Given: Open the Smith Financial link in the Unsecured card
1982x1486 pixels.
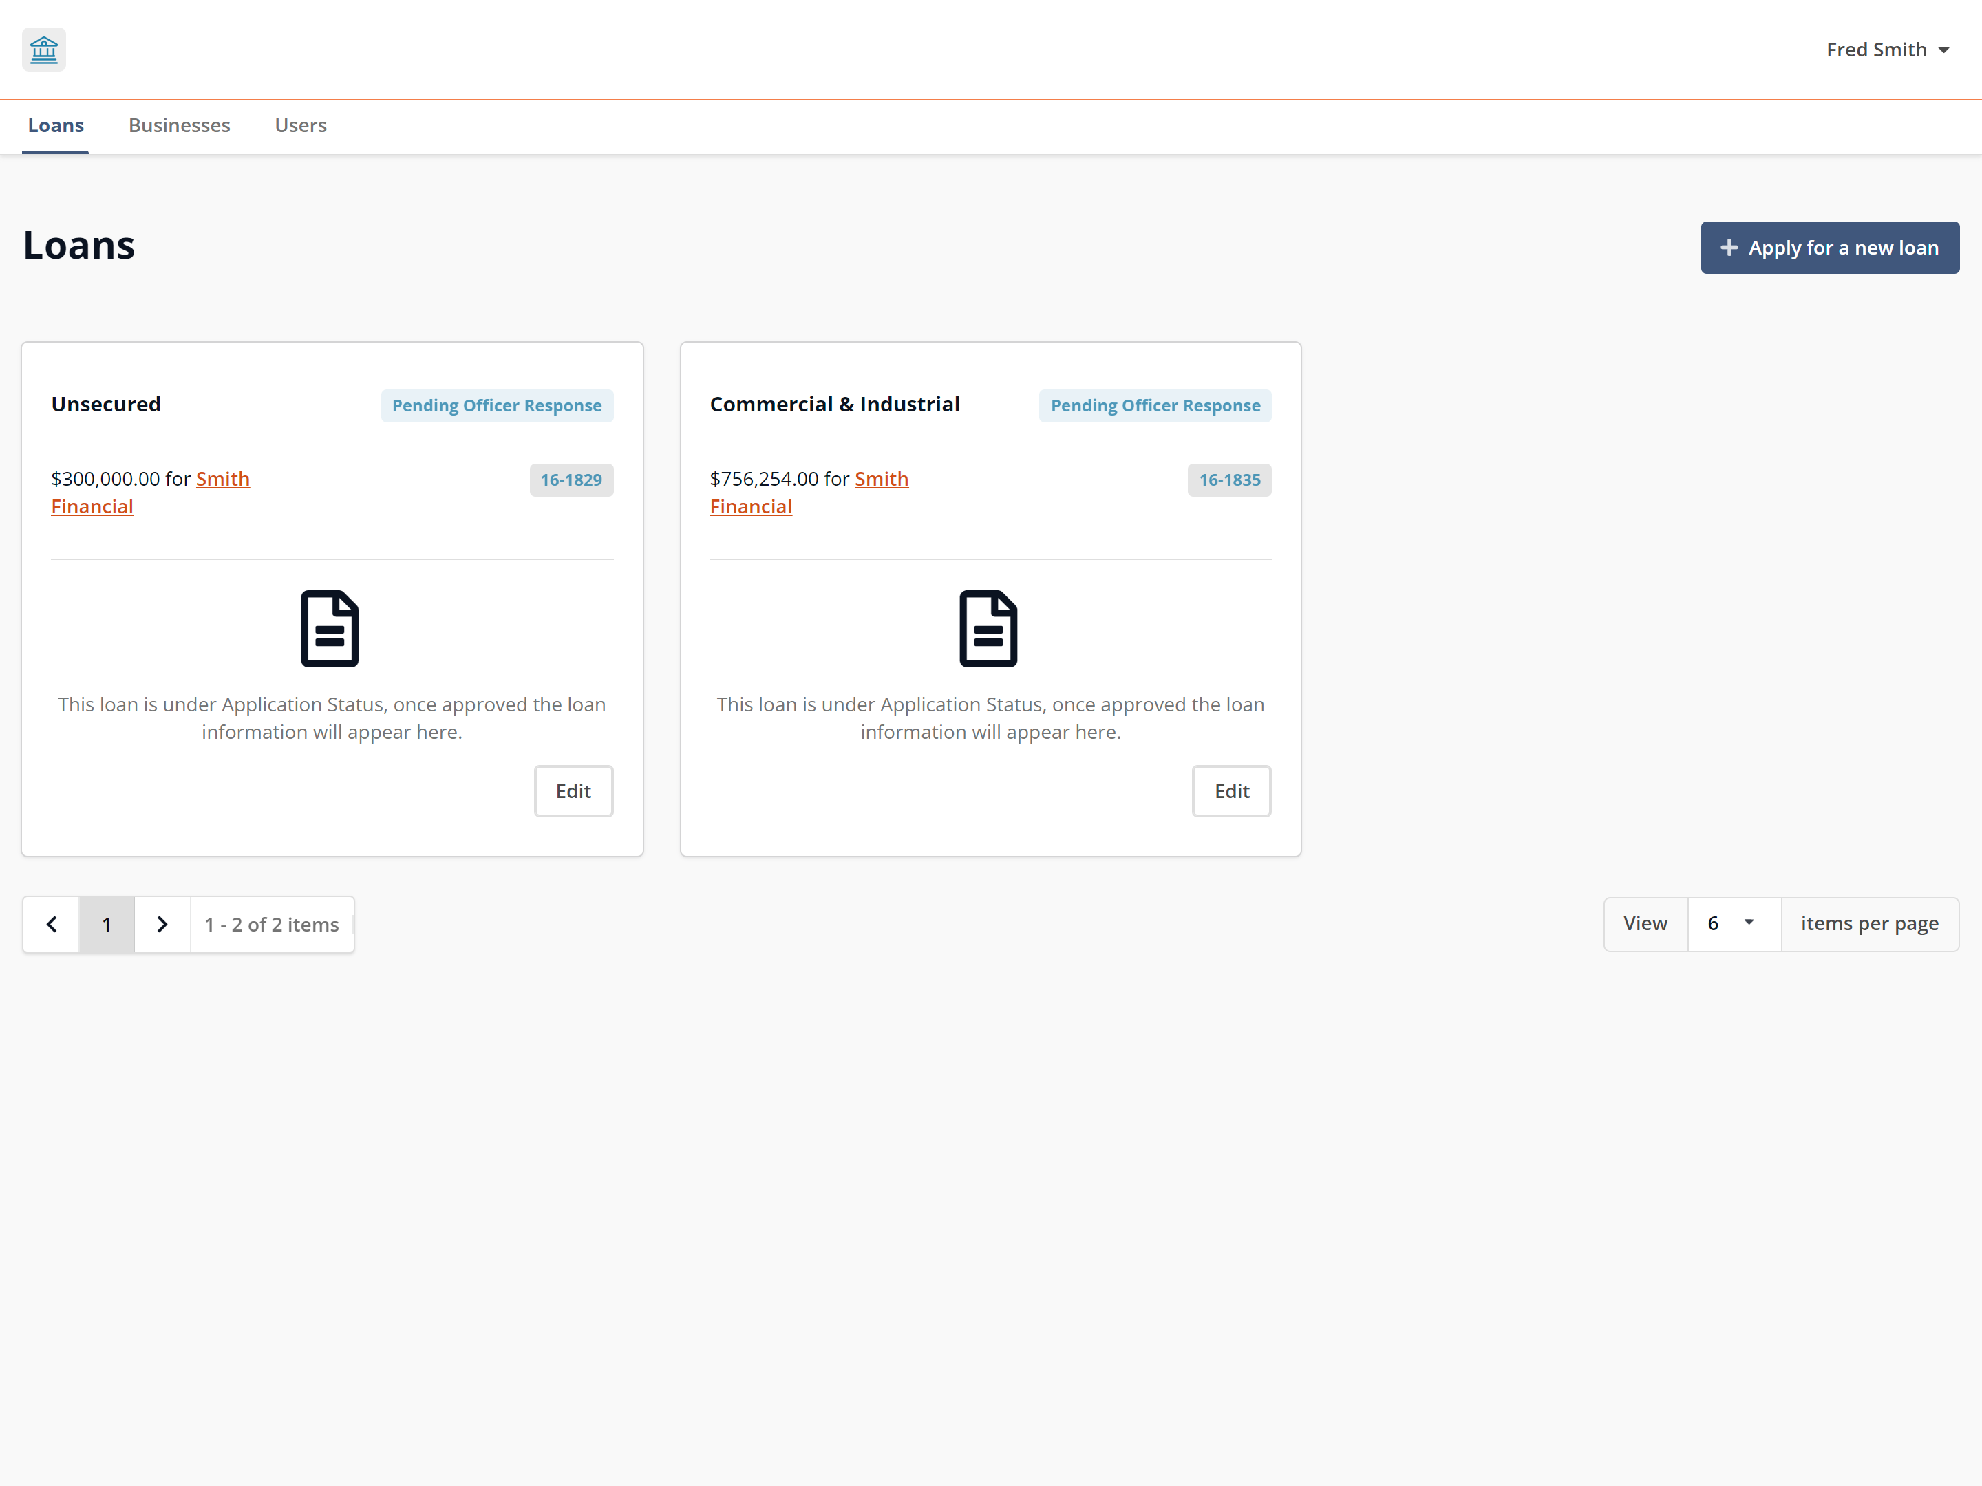Looking at the screenshot, I should coord(222,478).
